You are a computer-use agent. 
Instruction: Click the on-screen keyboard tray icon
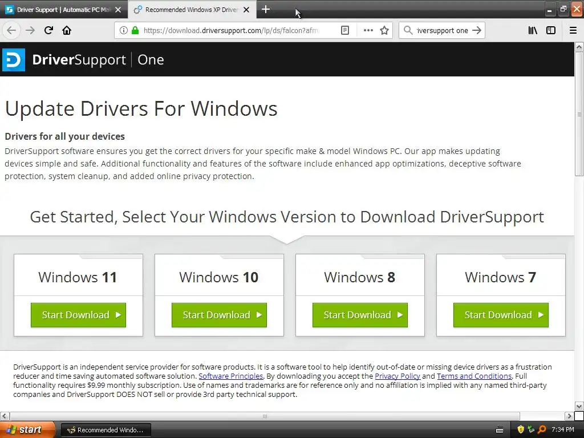[x=500, y=430]
